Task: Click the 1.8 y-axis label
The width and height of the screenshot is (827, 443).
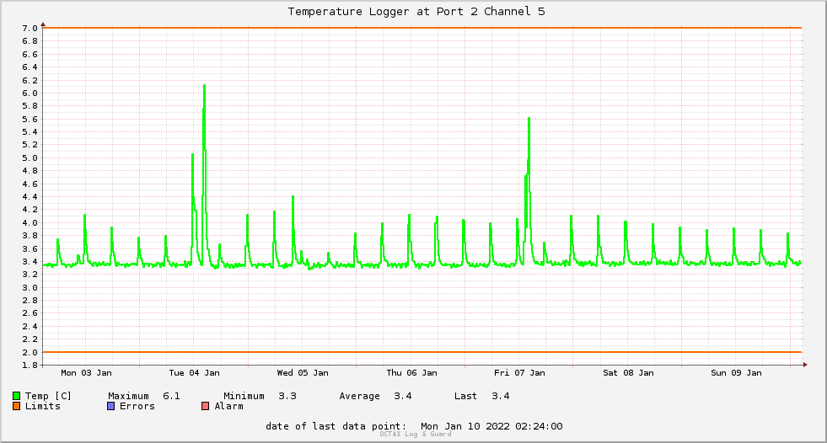Action: coord(30,365)
